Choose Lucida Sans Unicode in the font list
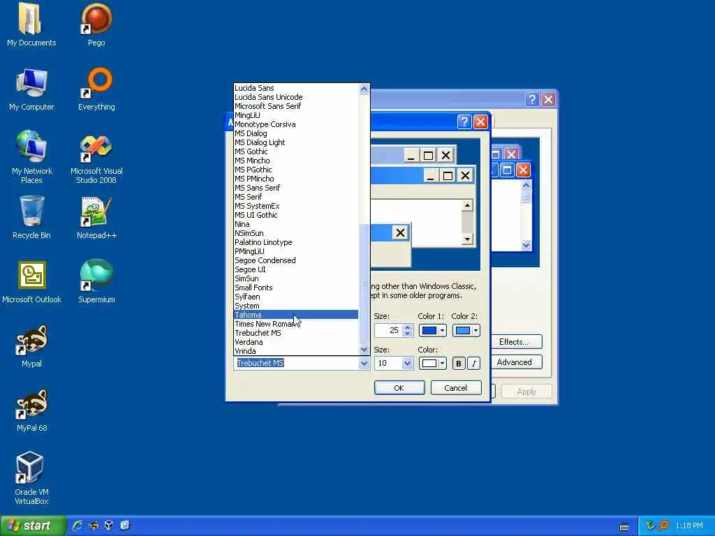715x536 pixels. pos(296,97)
